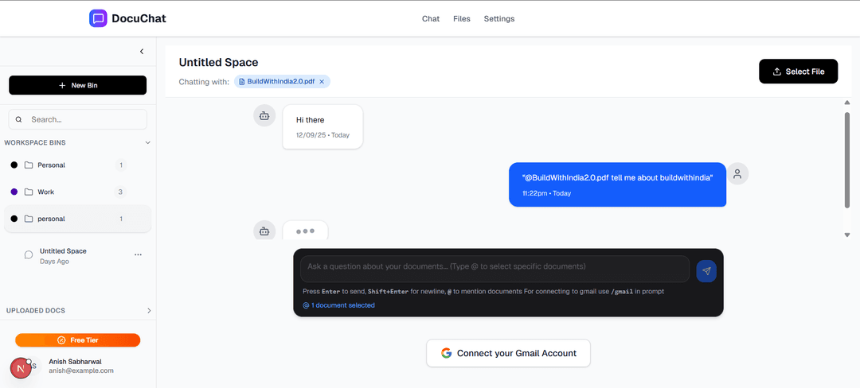Screen dimensions: 860x388
Task: Open the three-dot menu for Untitled Space
Action: (x=138, y=255)
